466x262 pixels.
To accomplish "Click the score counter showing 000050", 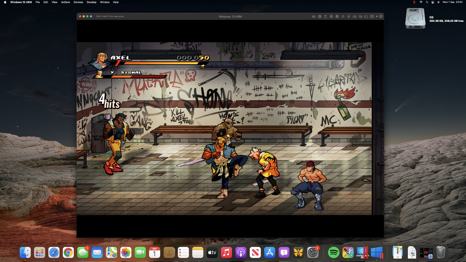I will (x=193, y=57).
